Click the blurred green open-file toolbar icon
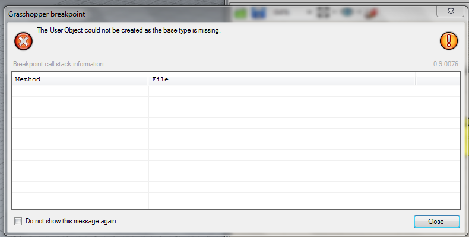 coord(240,13)
